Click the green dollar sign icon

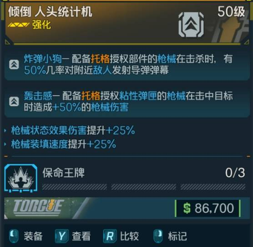point(187,208)
